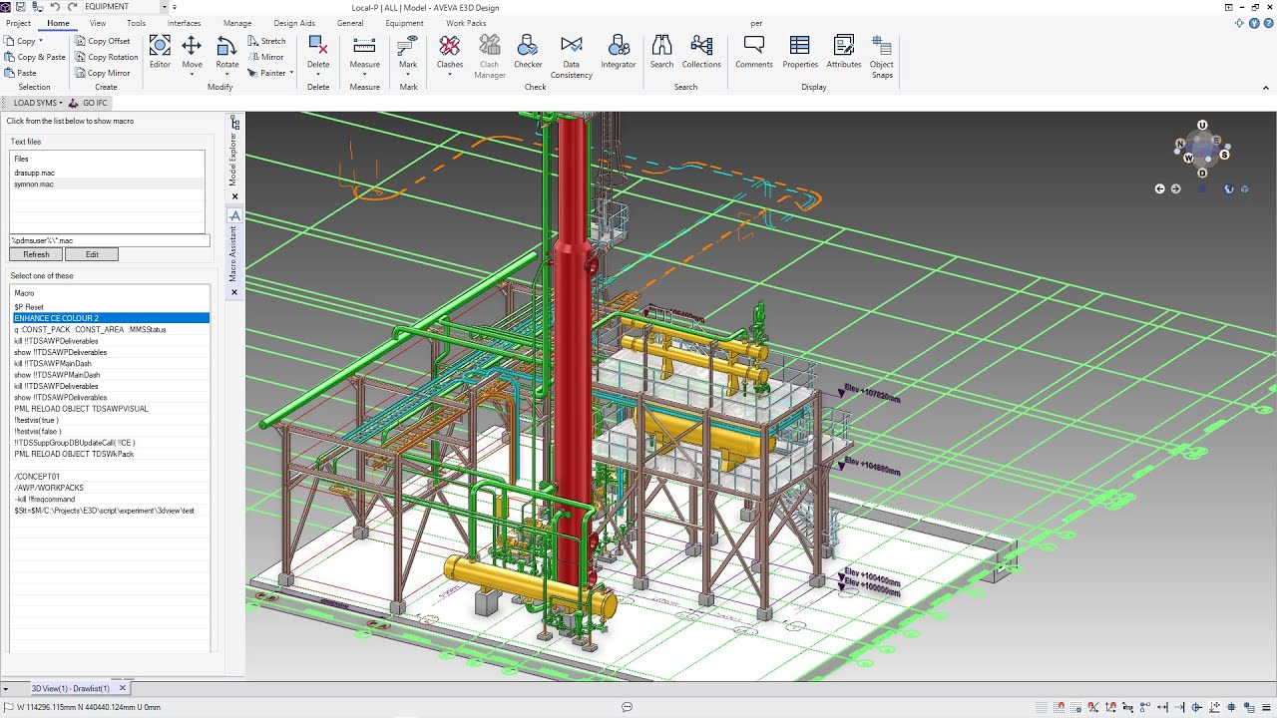Click the Stretch tool
1277x718 pixels.
266,41
